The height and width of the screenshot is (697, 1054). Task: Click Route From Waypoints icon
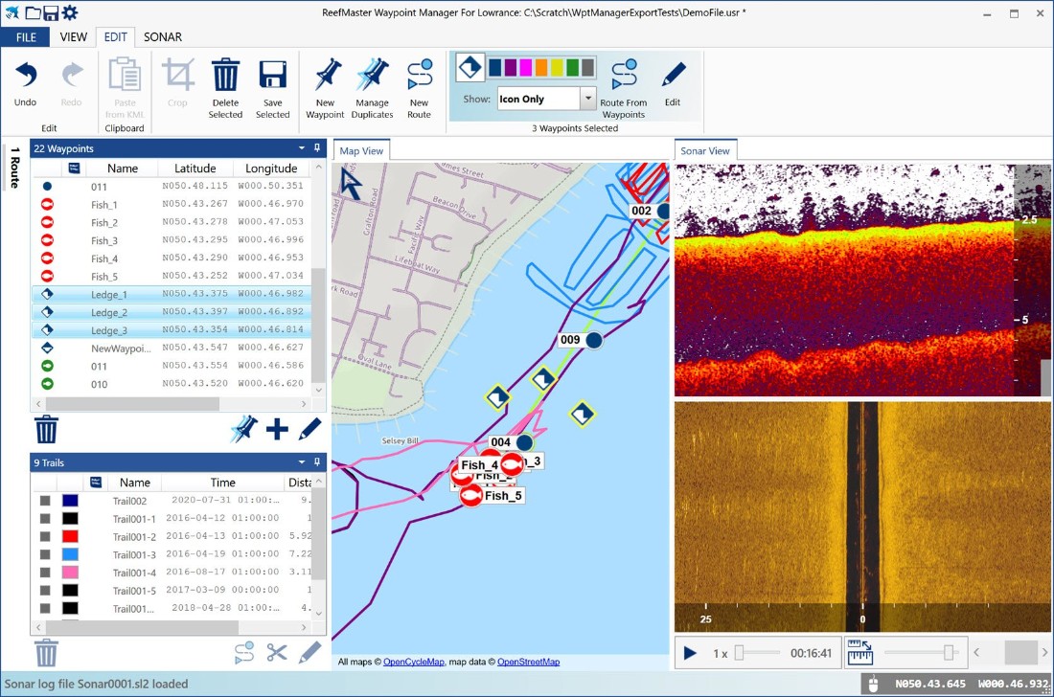tap(624, 75)
